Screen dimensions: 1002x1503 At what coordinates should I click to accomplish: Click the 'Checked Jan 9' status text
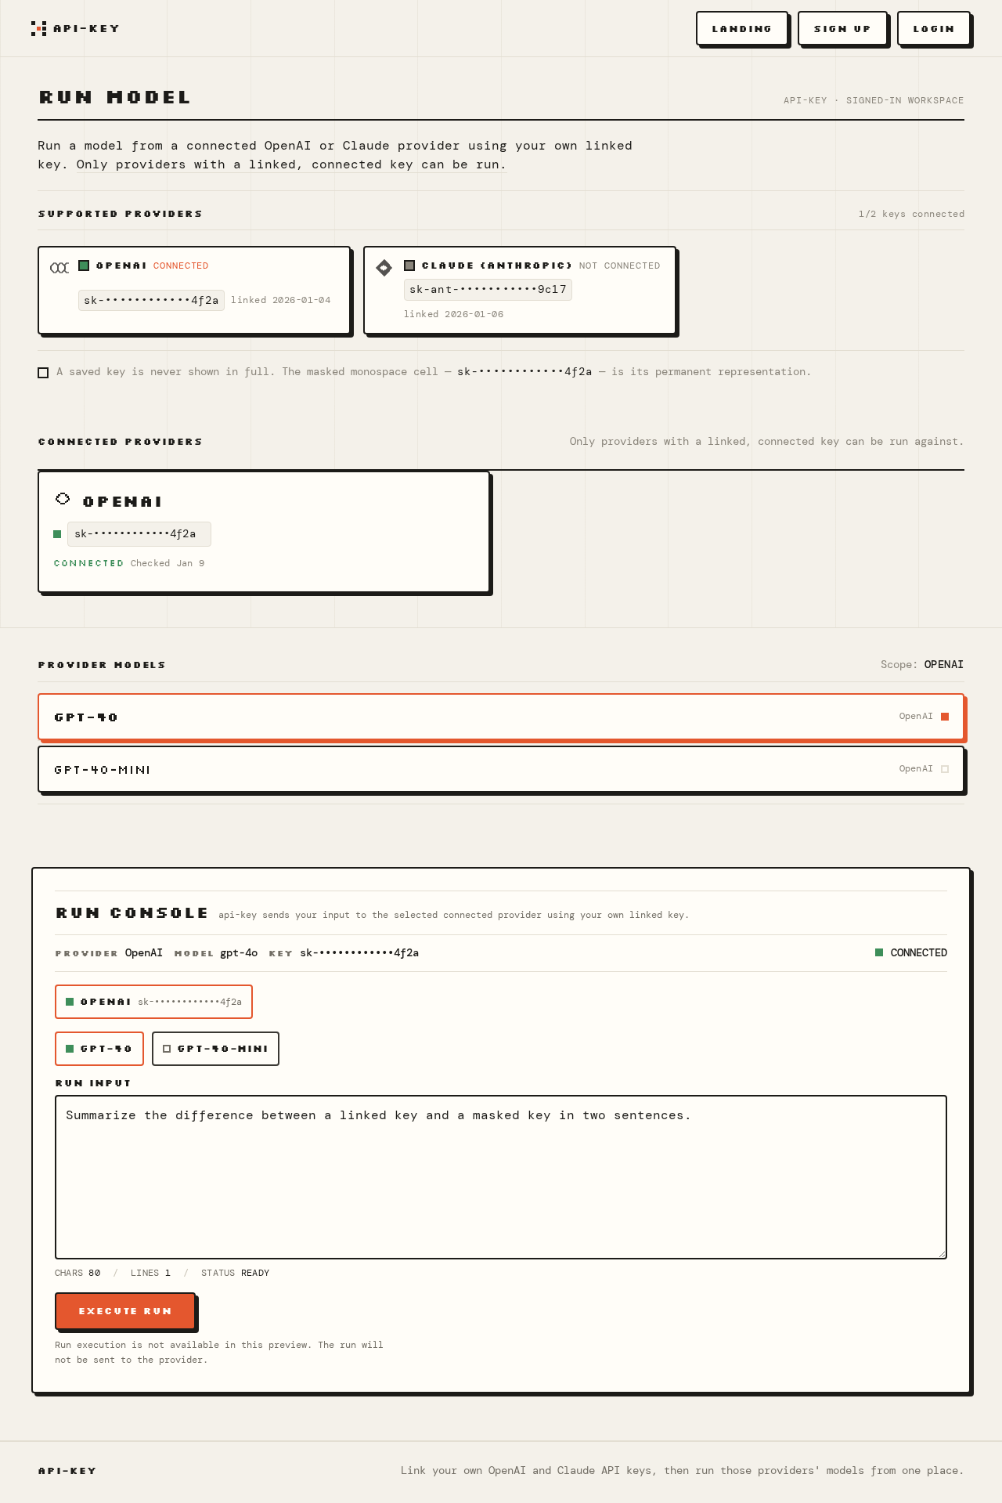point(168,563)
